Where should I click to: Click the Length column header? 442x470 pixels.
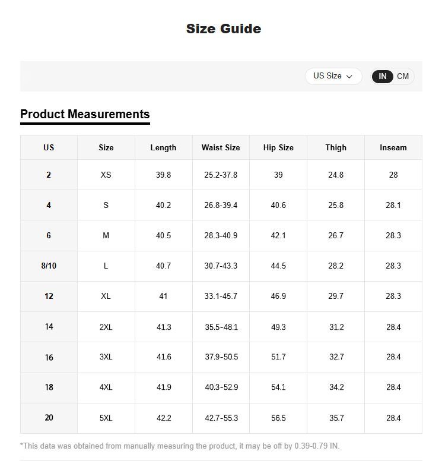pyautogui.click(x=163, y=147)
